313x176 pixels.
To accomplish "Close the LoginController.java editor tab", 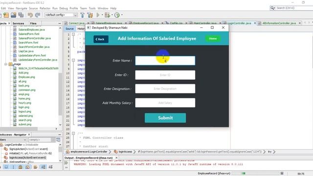I will pyautogui.click(x=255, y=23).
